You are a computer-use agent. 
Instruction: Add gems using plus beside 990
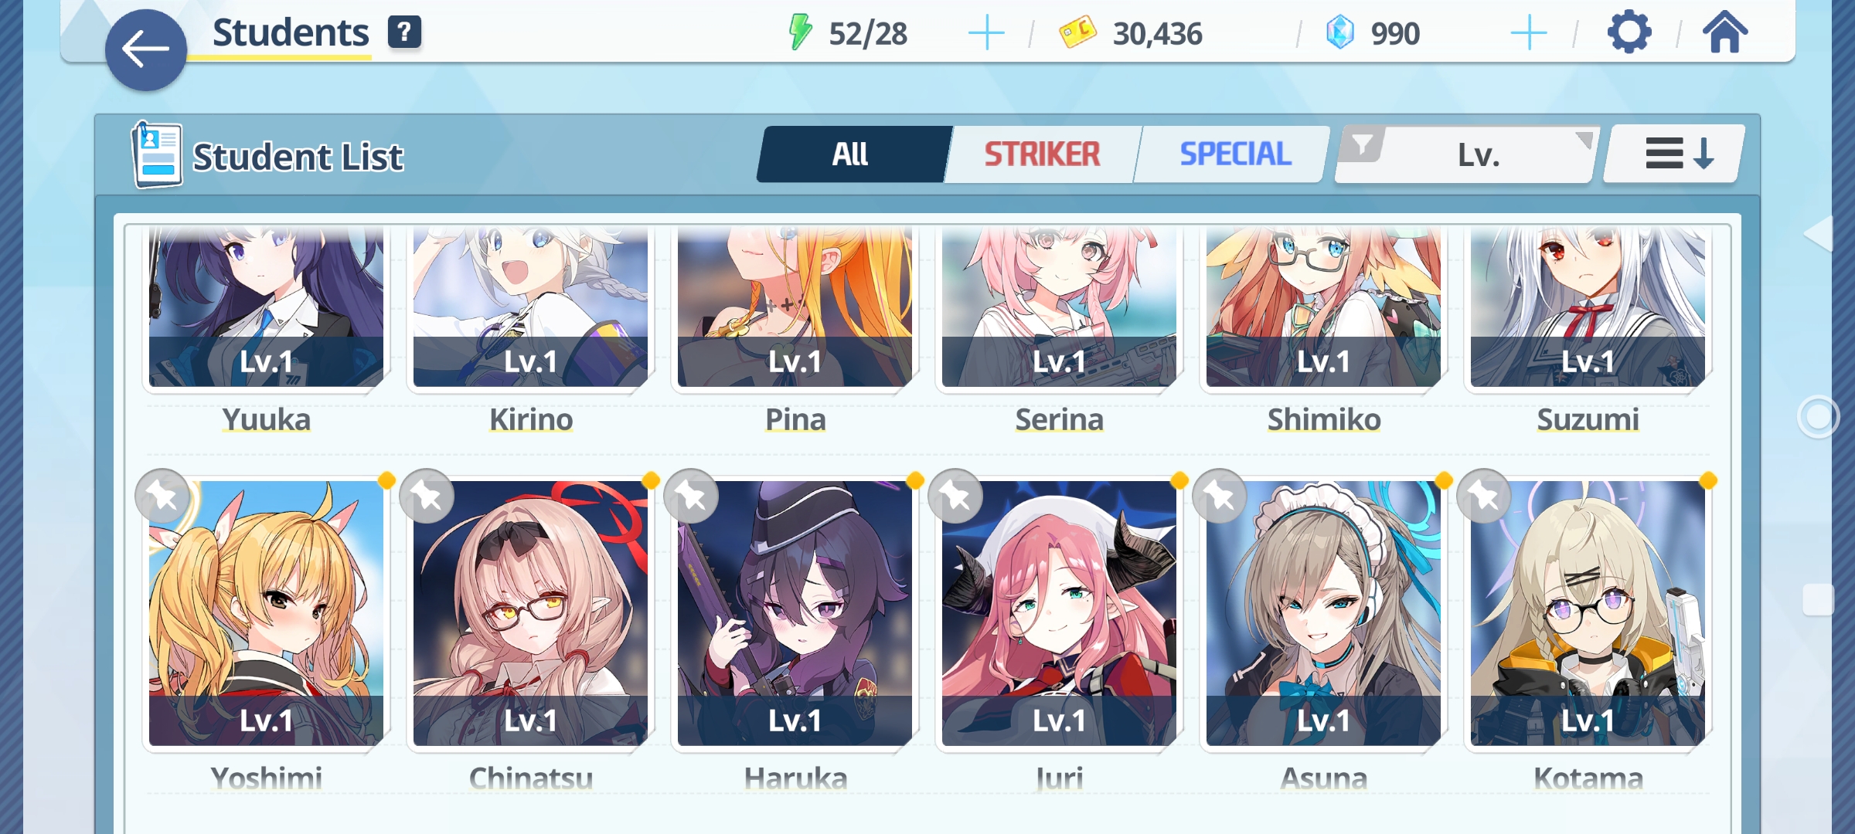[x=1528, y=33]
